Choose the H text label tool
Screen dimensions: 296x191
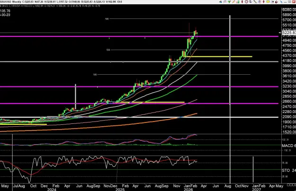coord(272,2)
